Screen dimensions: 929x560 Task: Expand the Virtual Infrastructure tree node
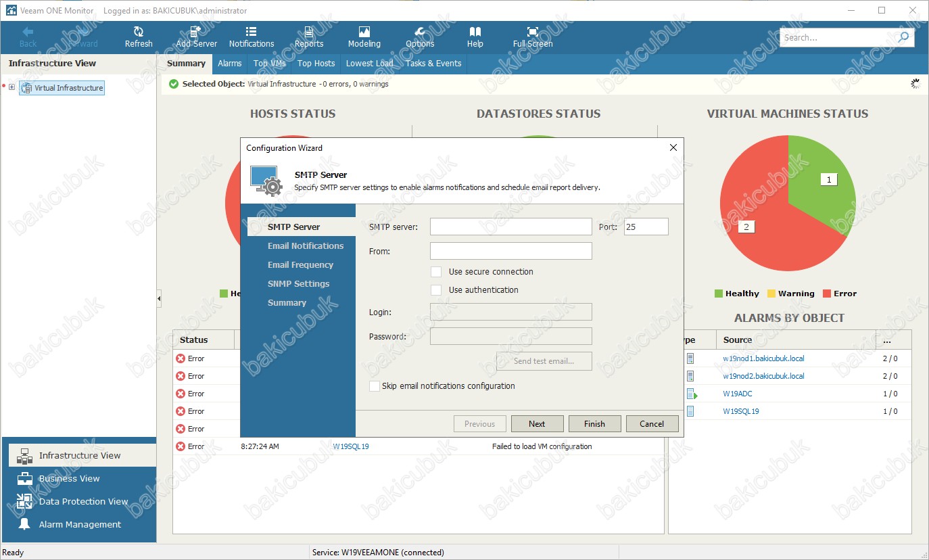12,87
